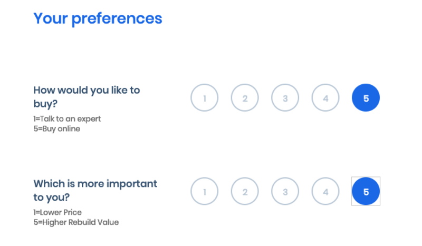Click the "5=Higher Rebuild Value" hint text

coord(76,222)
